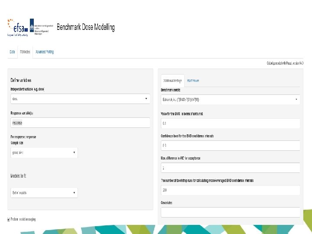Screen dimensions: 312x234
Task: Click the version text at top right
Action: [285, 63]
